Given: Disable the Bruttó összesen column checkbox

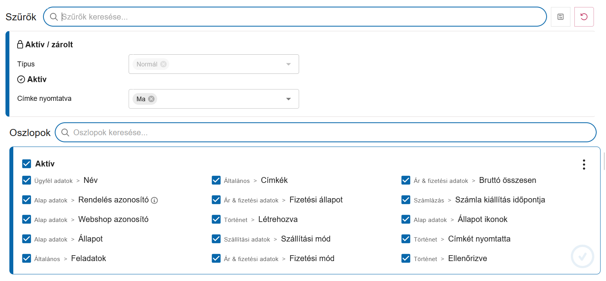Looking at the screenshot, I should point(406,180).
